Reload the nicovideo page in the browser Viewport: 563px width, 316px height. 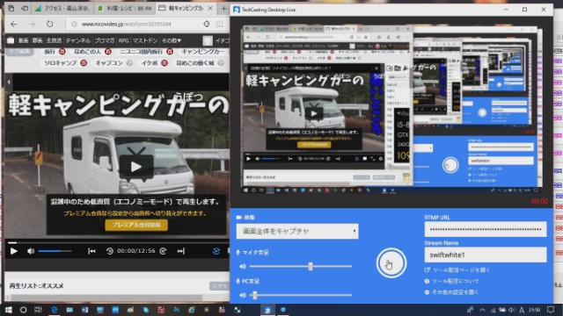click(49, 24)
